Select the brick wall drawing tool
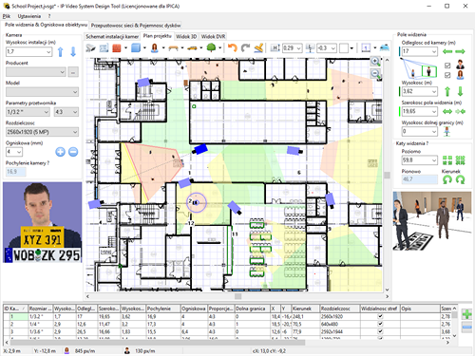This screenshot has height=356, width=475. 117,48
